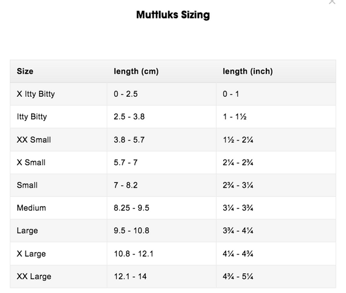Select the X Itty Bitty size row

[173, 94]
